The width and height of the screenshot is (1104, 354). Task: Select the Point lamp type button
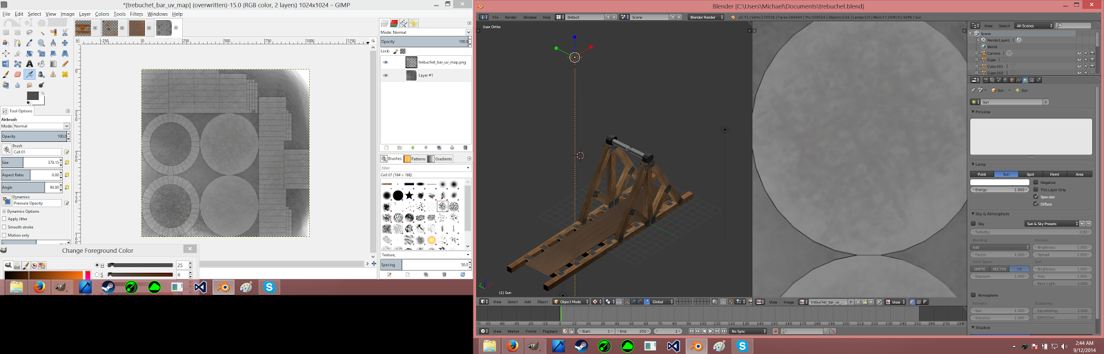(982, 174)
